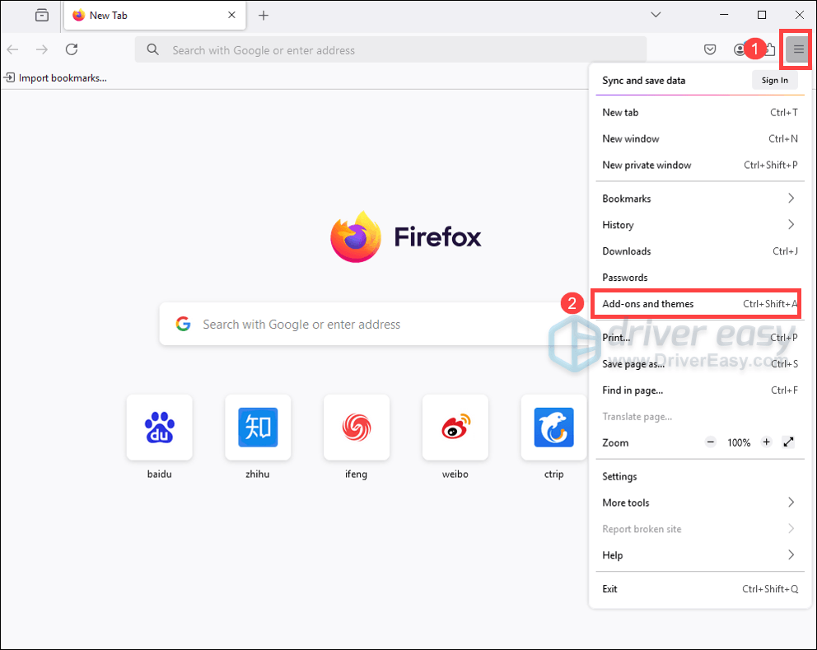The width and height of the screenshot is (817, 650).
Task: Open Passwords from the menu
Action: coord(700,278)
